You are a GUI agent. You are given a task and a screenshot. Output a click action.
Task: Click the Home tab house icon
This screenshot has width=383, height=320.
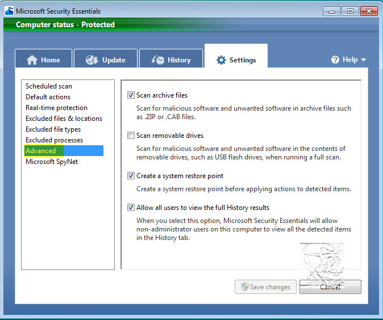[32, 60]
